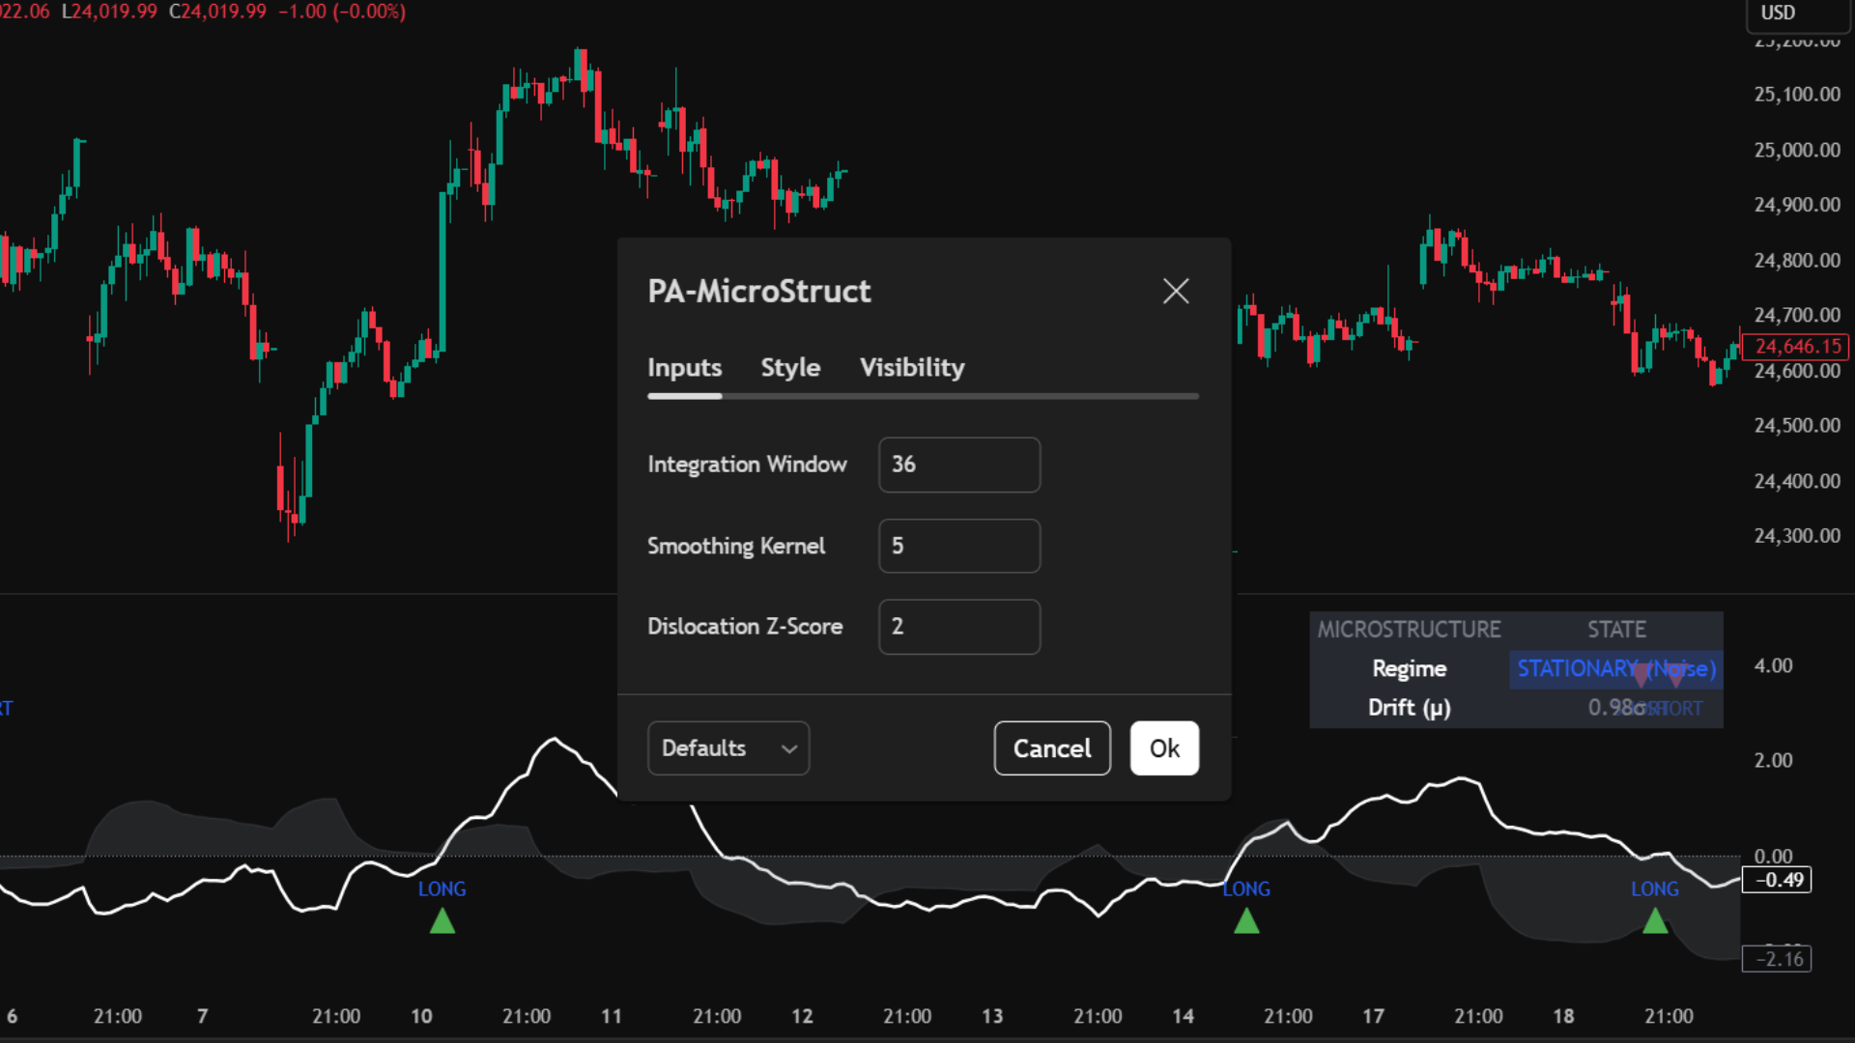Click the STATIONARY (Noise) regime cell
The height and width of the screenshot is (1043, 1855).
click(1615, 669)
